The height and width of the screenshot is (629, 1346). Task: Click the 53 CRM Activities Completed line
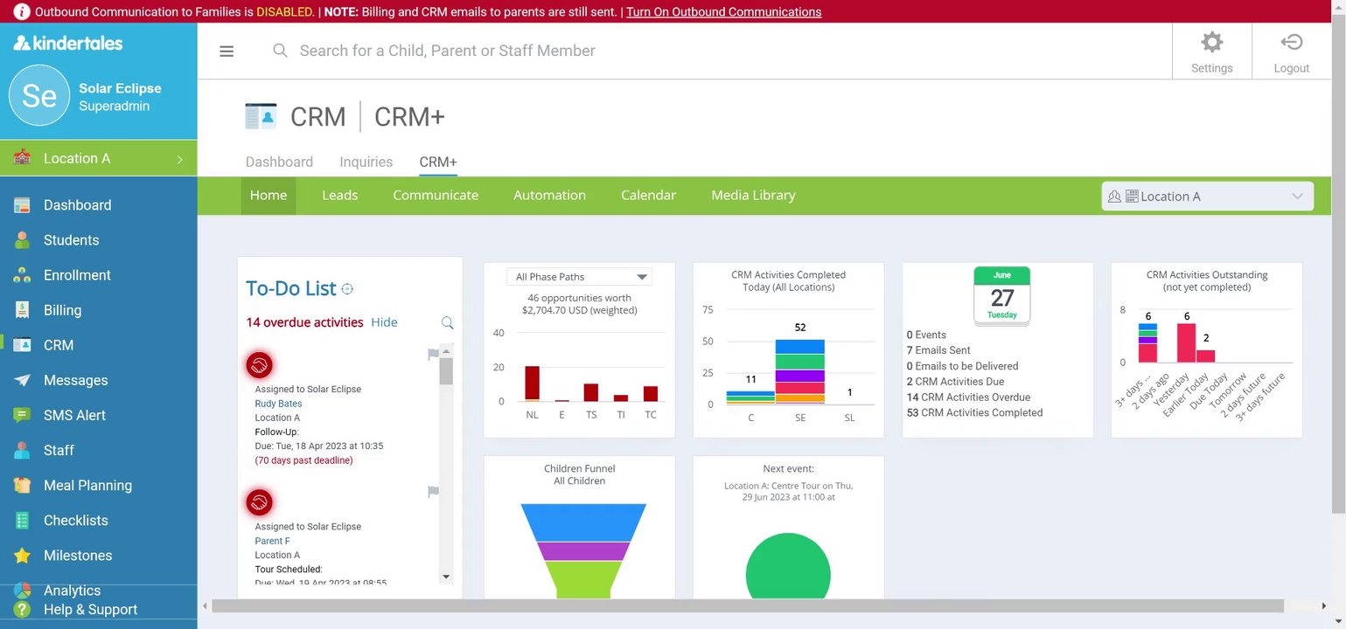click(x=974, y=413)
